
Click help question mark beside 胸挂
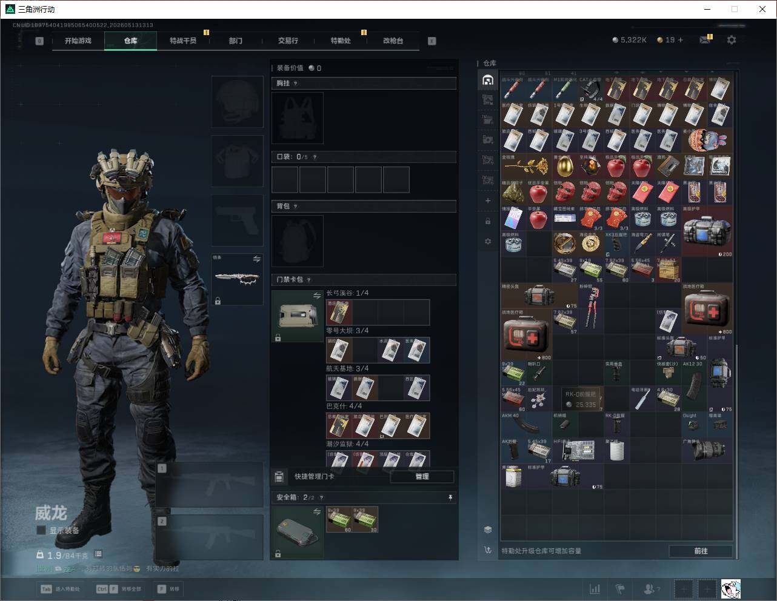tap(296, 84)
